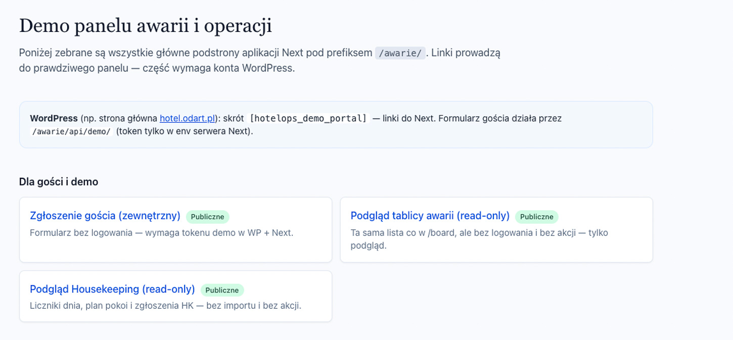Click the heading Demo panelu awarii i operacji
Viewport: 733px width, 340px height.
(x=146, y=26)
